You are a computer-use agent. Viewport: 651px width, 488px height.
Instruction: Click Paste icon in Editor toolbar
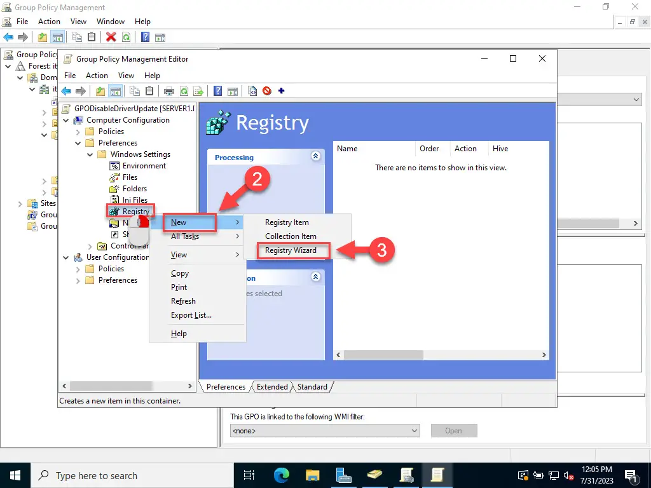click(149, 91)
